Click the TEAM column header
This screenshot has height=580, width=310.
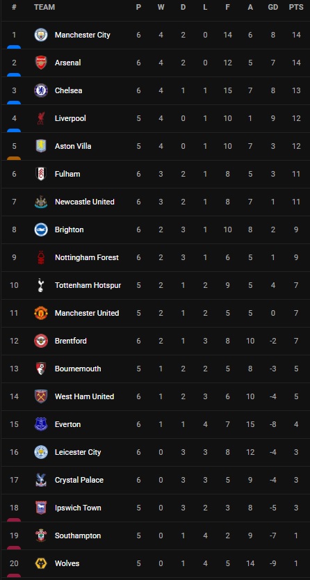44,7
